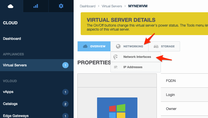
Task: Click the IP Addresses icon
Action: [x=116, y=67]
